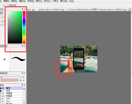The width and height of the screenshot is (132, 104).
Task: Click the brush list scroll up arrow
Action: (x=24, y=88)
